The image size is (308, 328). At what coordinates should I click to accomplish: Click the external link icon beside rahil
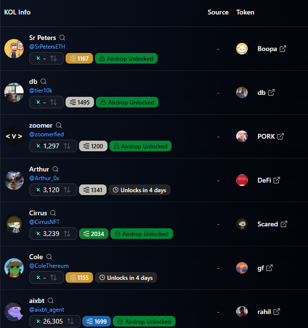[277, 312]
